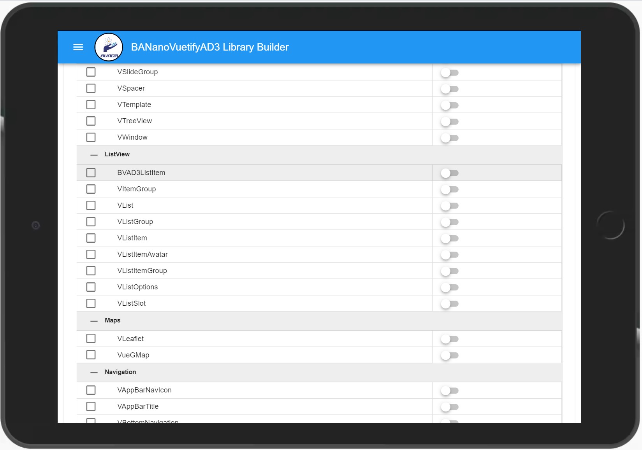Check the VLeaflet checkbox
Screen dimensions: 642x450
91,338
